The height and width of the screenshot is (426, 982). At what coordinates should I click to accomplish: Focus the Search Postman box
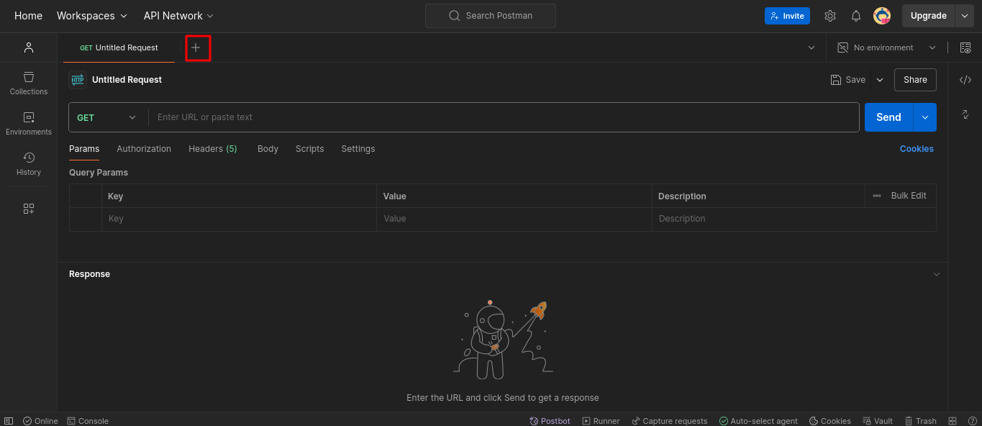pyautogui.click(x=491, y=16)
